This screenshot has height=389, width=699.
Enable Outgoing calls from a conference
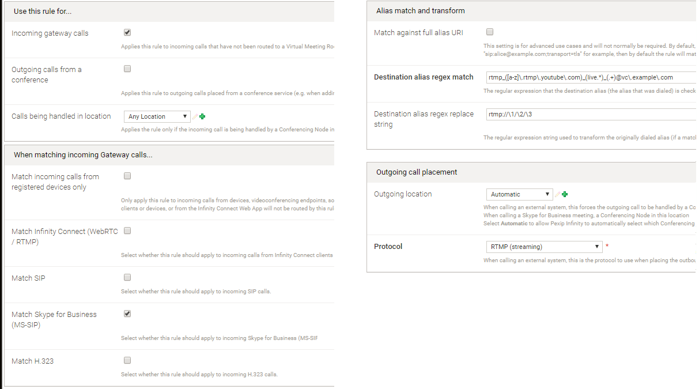point(127,68)
